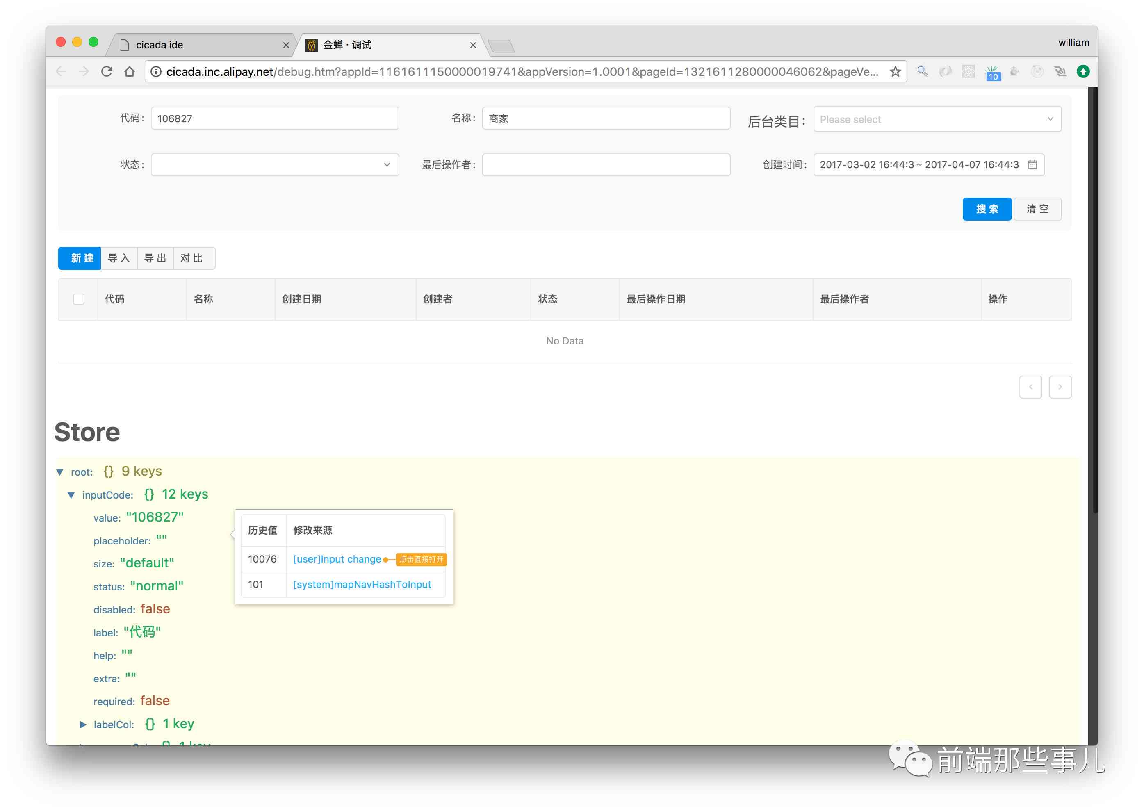The height and width of the screenshot is (811, 1144).
Task: Go to the browser home page
Action: click(x=129, y=71)
